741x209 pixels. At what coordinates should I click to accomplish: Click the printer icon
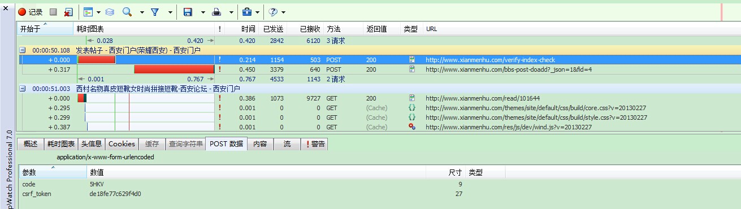[216, 11]
